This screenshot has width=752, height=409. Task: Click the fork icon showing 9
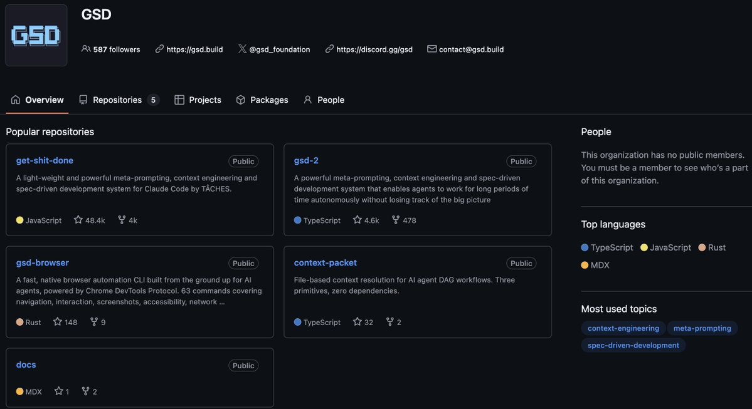pos(94,321)
